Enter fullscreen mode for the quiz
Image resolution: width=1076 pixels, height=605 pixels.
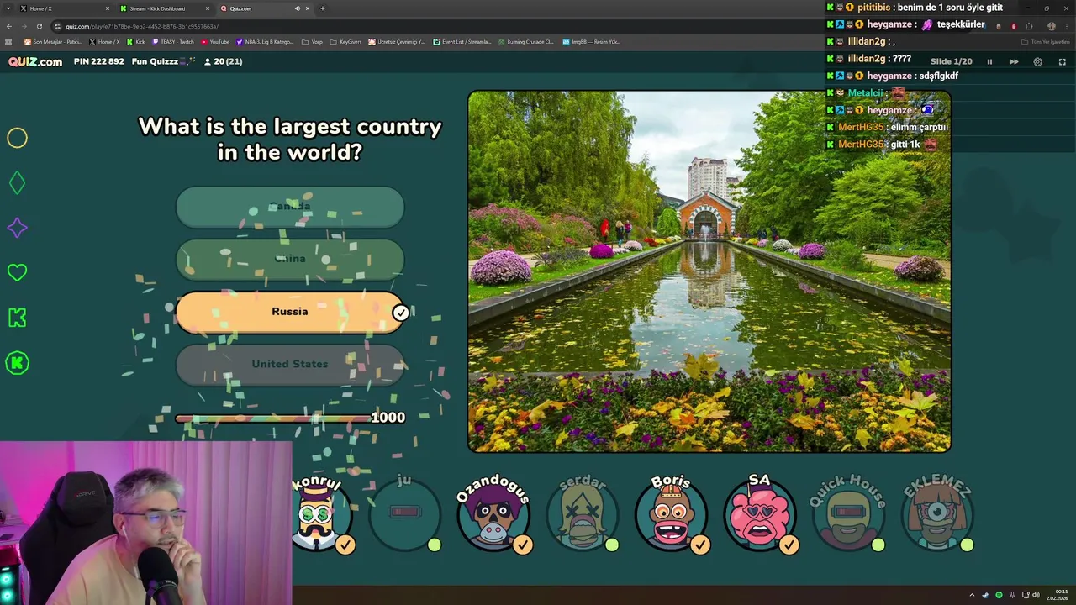[1062, 61]
